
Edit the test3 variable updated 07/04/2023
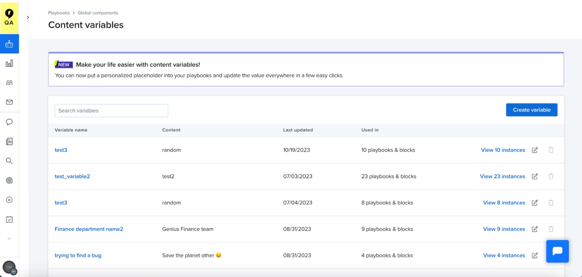535,203
